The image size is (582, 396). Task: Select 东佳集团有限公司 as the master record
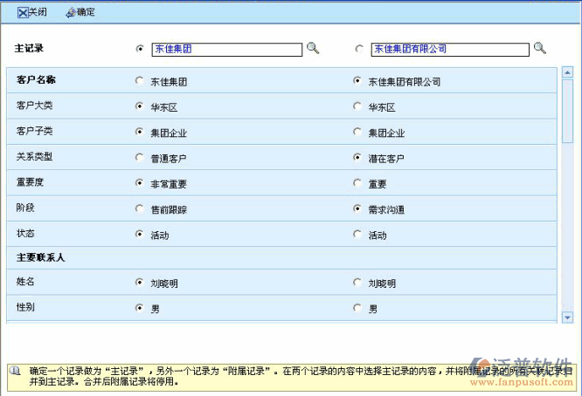point(359,49)
